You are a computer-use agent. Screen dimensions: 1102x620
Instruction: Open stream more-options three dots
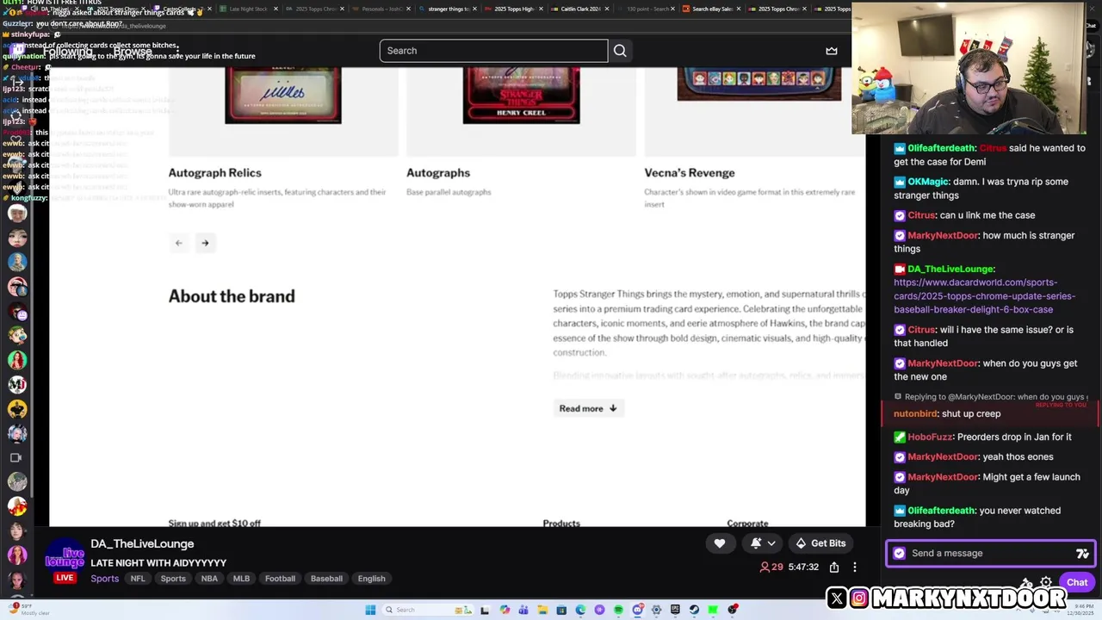[x=855, y=567]
